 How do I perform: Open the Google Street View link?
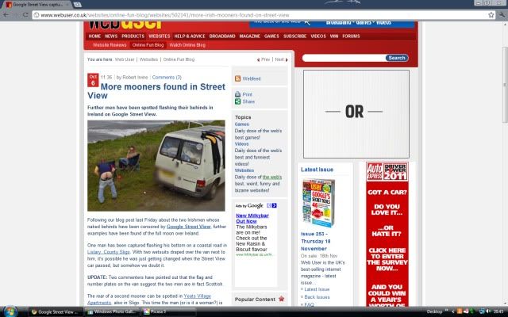coord(189,227)
